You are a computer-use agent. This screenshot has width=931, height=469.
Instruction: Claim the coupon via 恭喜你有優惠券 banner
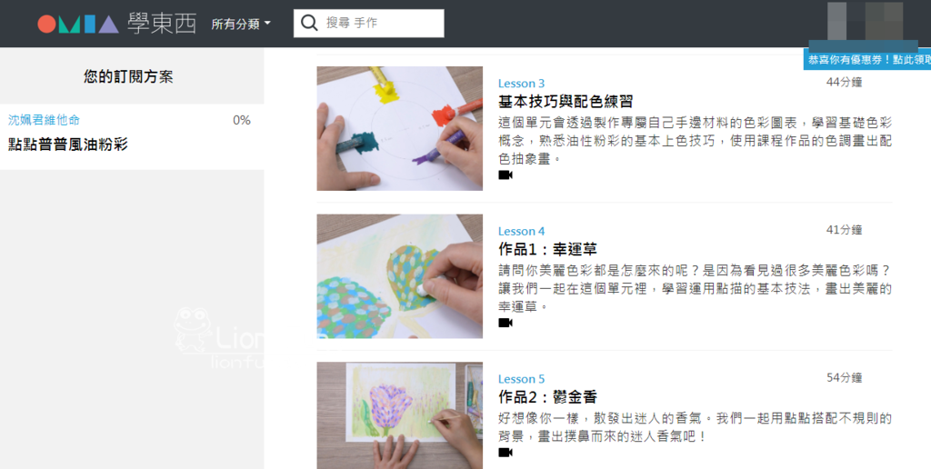coord(866,60)
